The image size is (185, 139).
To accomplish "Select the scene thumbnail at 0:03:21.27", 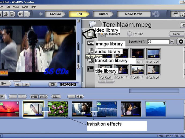I will [x=154, y=70].
